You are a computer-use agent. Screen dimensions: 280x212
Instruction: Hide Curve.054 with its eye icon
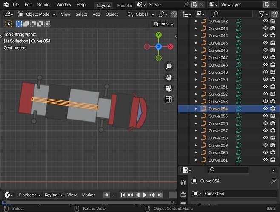click(x=266, y=109)
